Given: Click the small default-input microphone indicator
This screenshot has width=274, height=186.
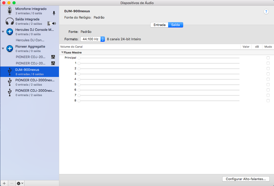Looking at the screenshot, I should [x=54, y=13].
